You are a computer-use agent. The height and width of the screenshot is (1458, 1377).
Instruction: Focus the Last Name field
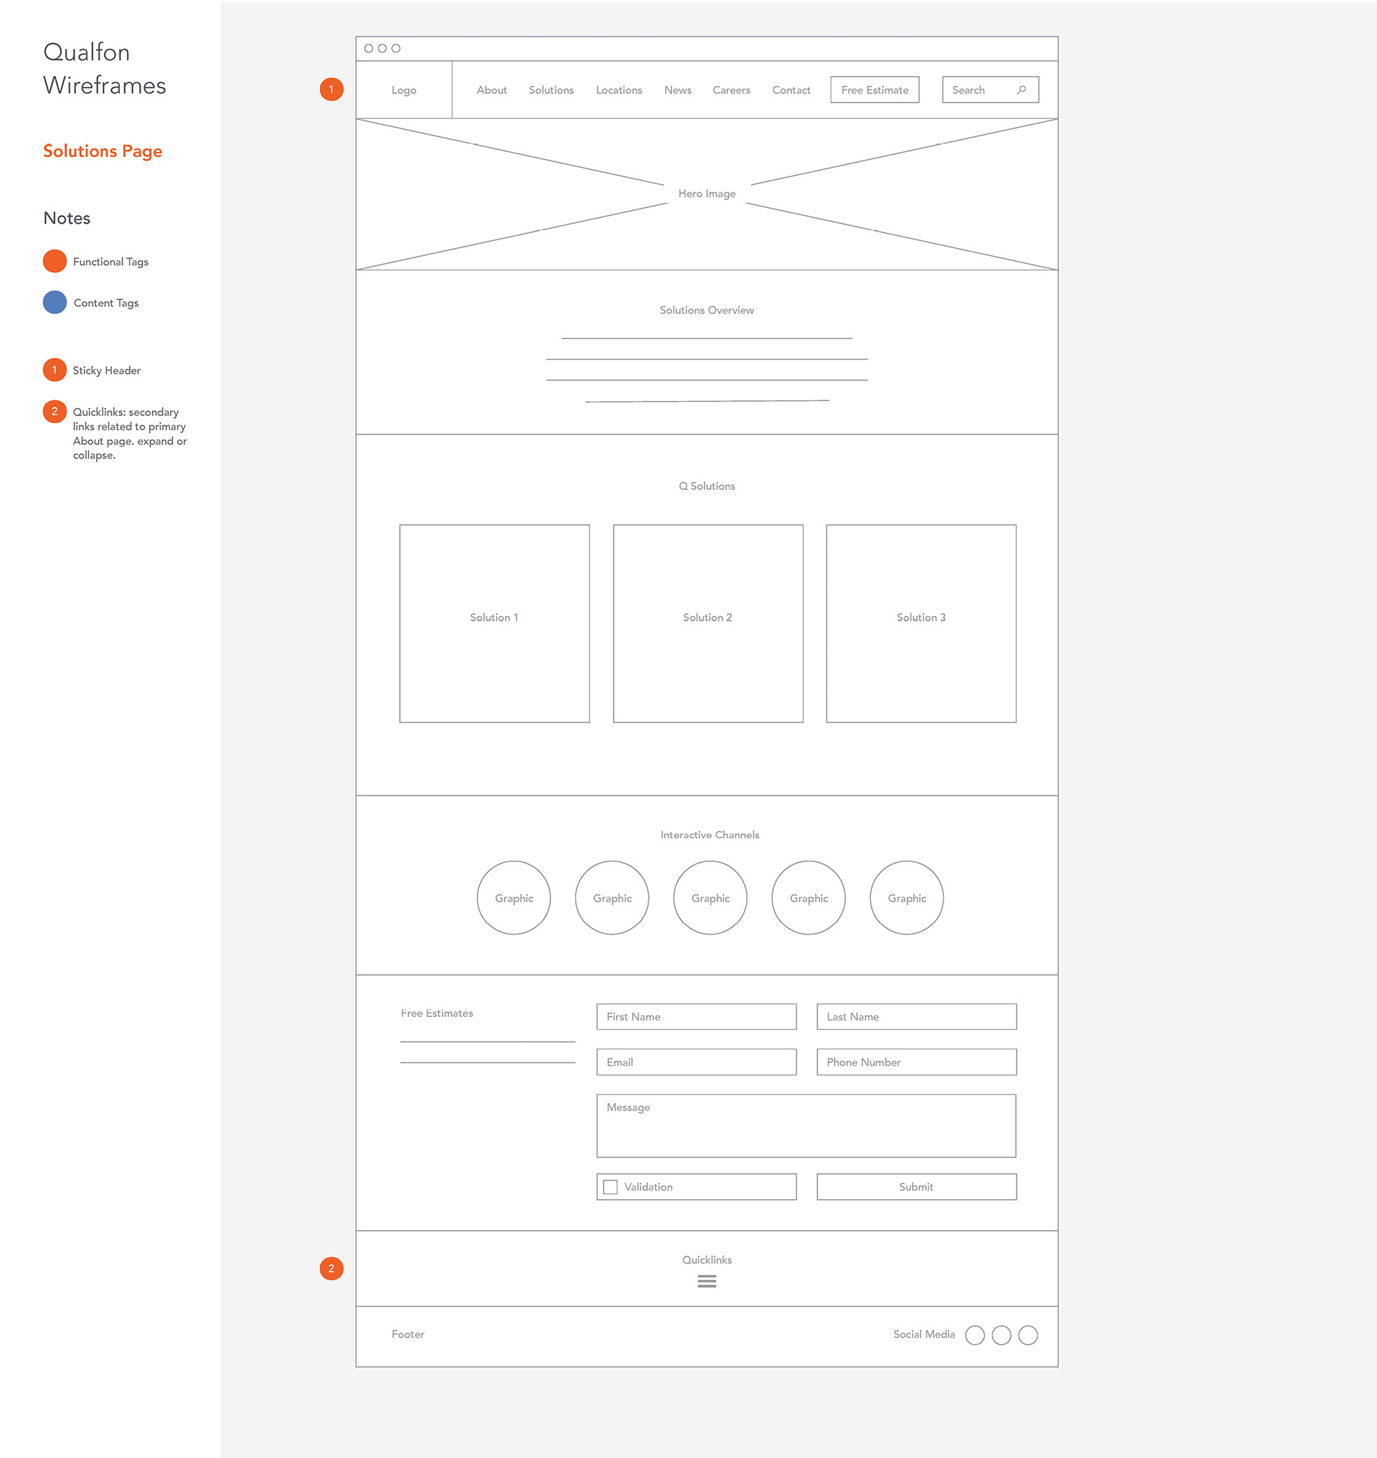pyautogui.click(x=917, y=1016)
